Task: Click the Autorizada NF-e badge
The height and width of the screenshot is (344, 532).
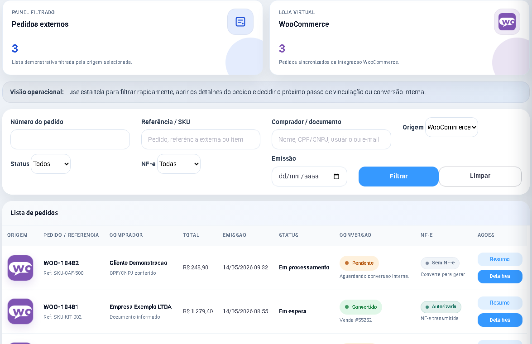Action: 441,307
